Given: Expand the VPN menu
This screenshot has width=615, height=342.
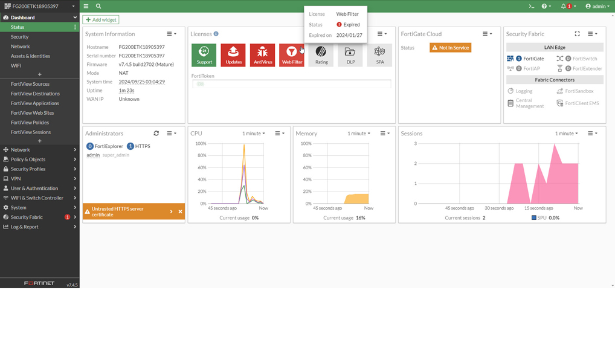Looking at the screenshot, I should [40, 178].
